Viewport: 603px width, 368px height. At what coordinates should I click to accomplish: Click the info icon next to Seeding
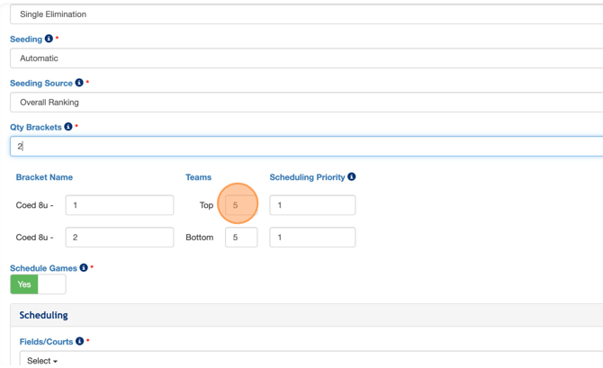49,39
